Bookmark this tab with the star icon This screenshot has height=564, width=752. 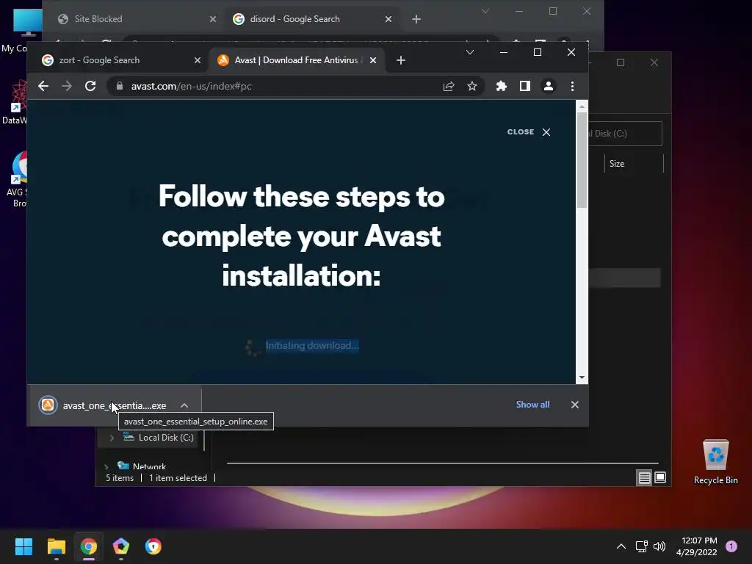coord(472,87)
